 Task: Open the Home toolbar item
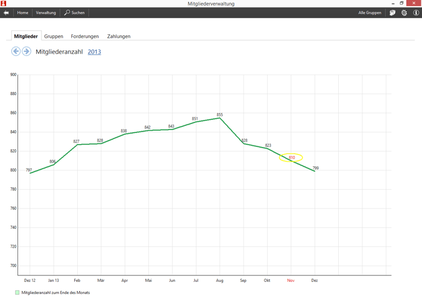22,13
